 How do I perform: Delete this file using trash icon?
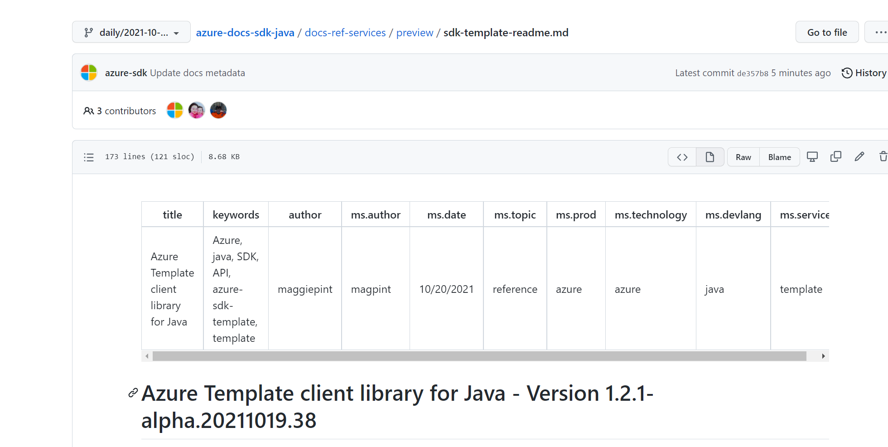click(883, 157)
